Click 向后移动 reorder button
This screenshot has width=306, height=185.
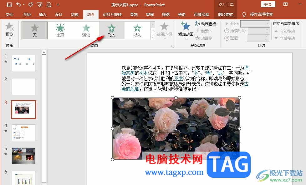coord(285,38)
